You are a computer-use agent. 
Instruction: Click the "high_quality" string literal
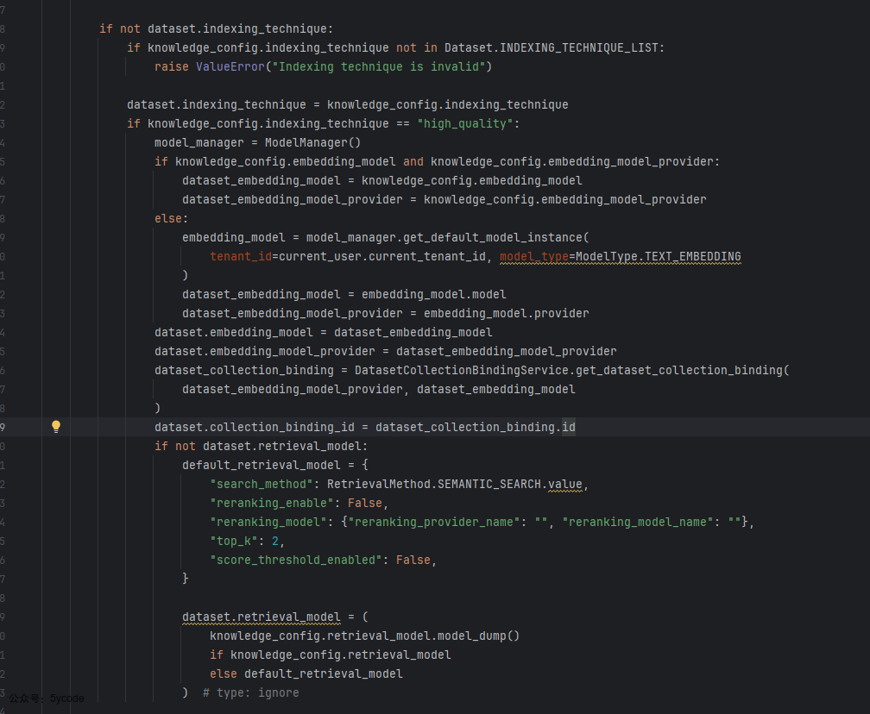pos(464,123)
